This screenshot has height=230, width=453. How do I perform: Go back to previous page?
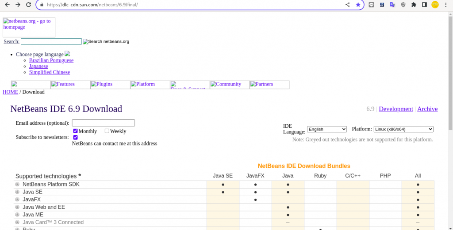click(7, 4)
